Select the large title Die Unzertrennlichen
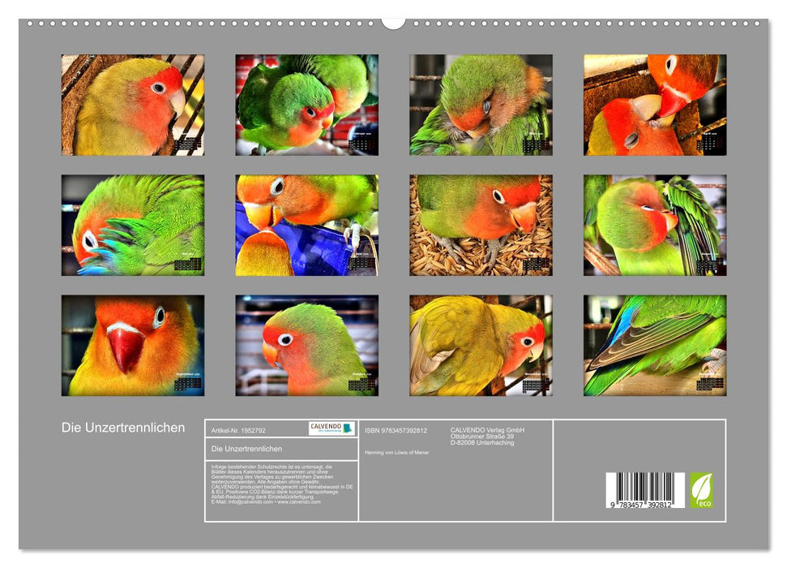Screen dimensions: 787x568 click(123, 428)
